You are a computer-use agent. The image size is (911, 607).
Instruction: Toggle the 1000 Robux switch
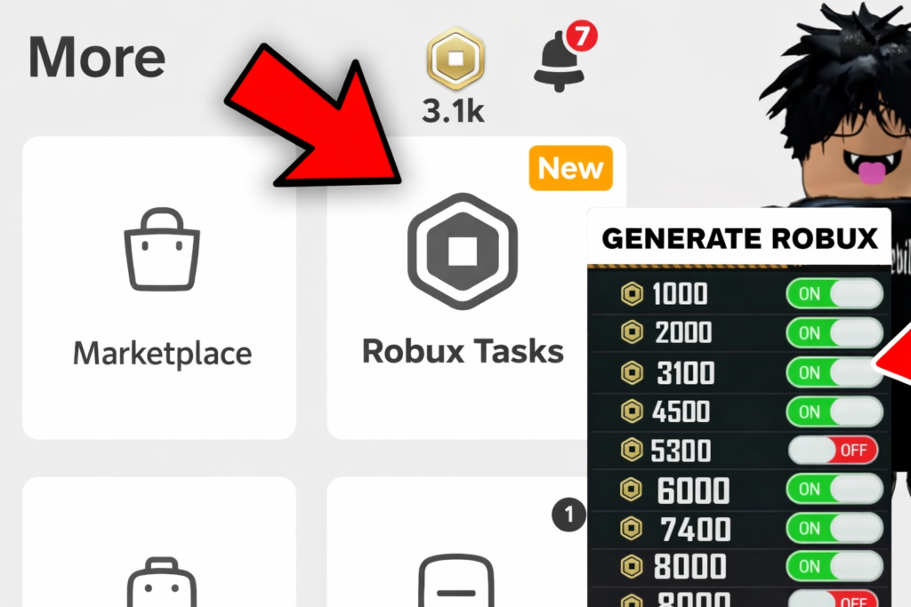point(834,293)
